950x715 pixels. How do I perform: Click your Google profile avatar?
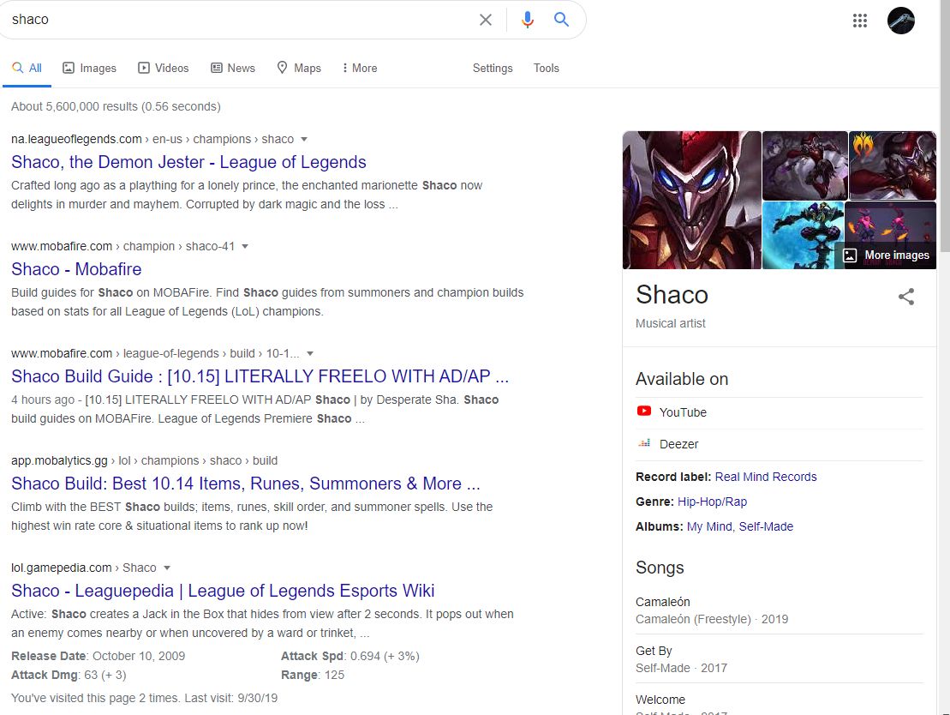[x=900, y=20]
